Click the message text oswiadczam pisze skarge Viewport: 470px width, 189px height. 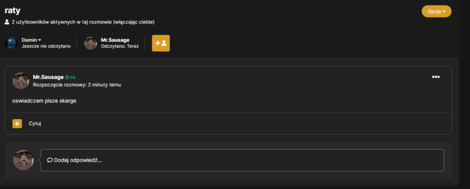[x=44, y=101]
